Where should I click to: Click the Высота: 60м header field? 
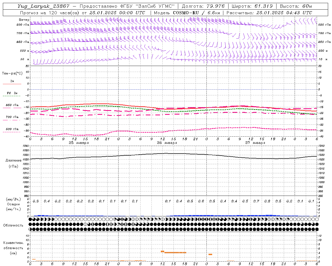296,6
